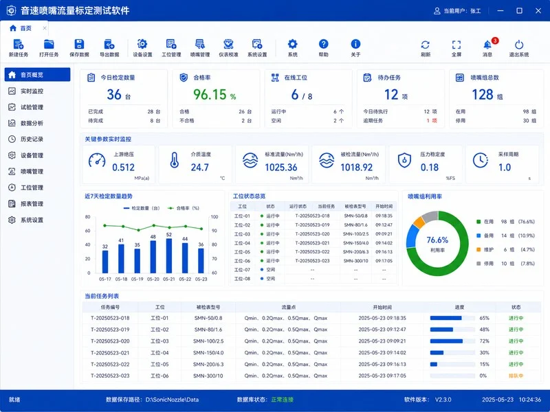Click the 介质温度 thermometer icon
The width and height of the screenshot is (550, 412).
(x=175, y=160)
